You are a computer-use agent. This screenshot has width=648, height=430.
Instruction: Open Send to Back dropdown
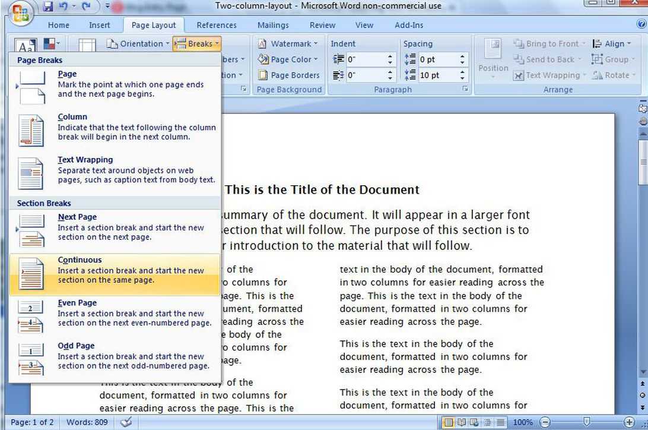tap(547, 59)
